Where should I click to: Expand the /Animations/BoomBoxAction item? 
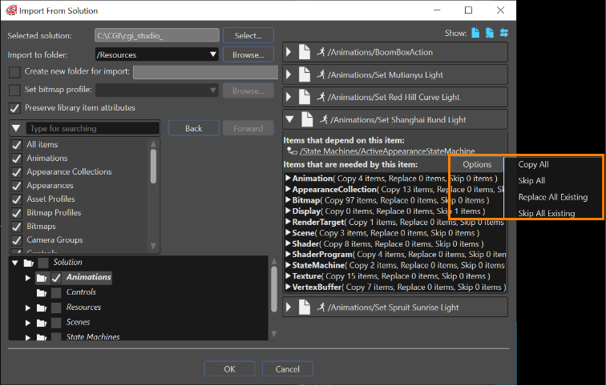[289, 52]
